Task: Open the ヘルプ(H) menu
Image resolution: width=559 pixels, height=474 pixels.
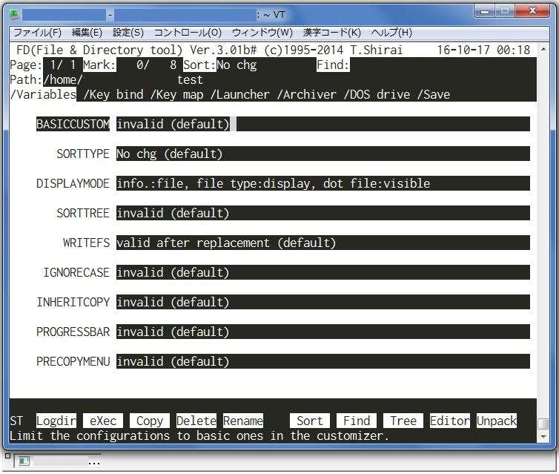Action: tap(391, 33)
